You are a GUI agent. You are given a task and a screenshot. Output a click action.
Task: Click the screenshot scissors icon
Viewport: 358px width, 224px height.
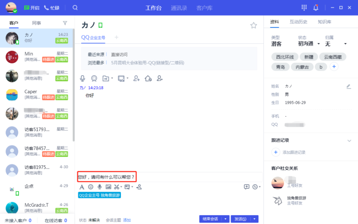(116, 187)
